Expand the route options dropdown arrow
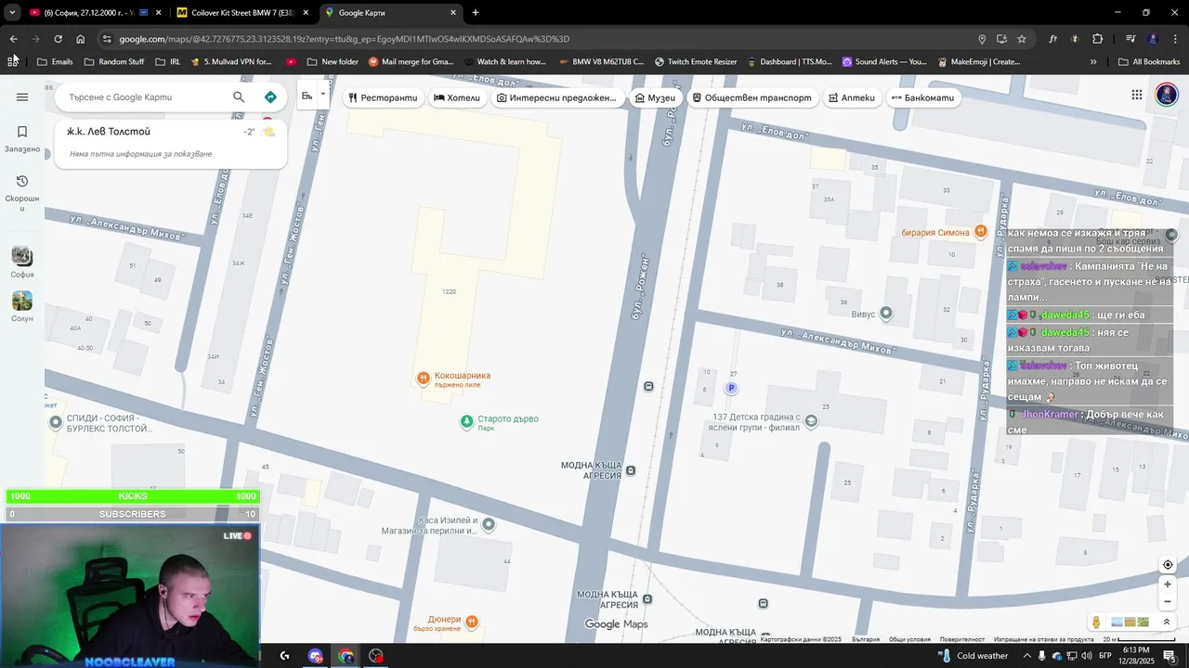 323,95
